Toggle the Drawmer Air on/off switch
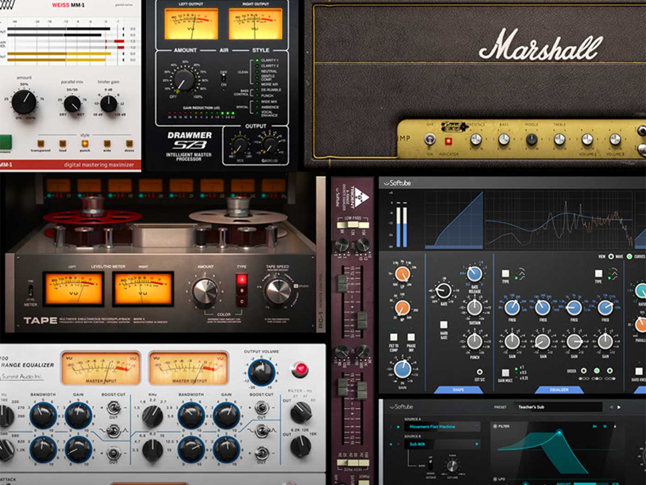Image resolution: width=646 pixels, height=485 pixels. pyautogui.click(x=224, y=79)
